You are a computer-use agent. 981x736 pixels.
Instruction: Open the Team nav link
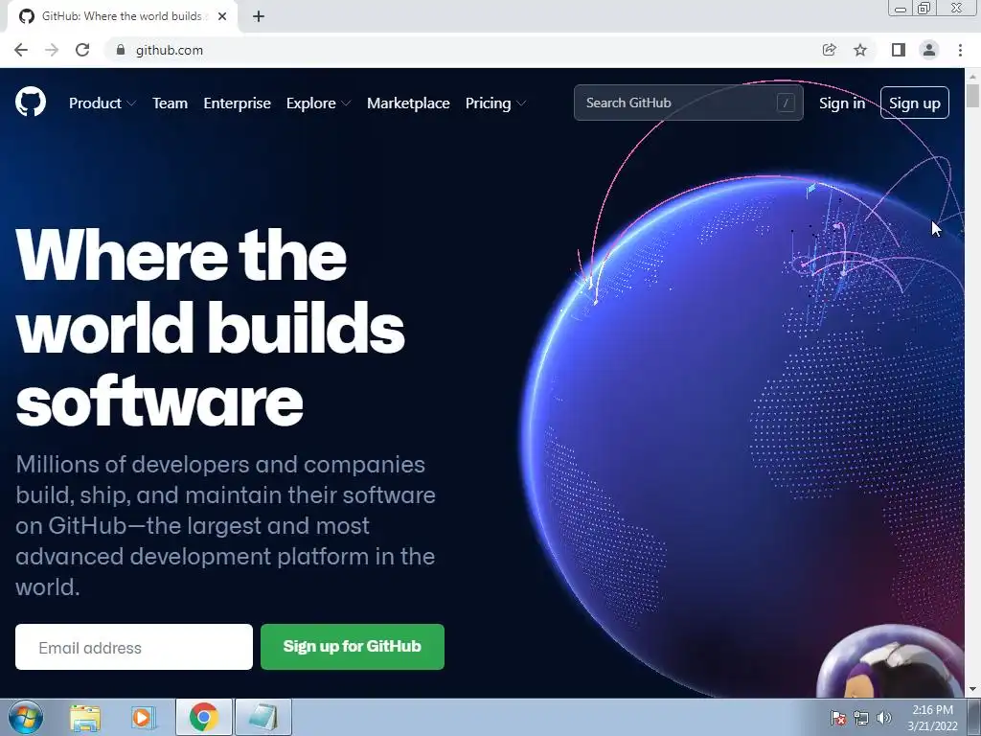coord(171,103)
